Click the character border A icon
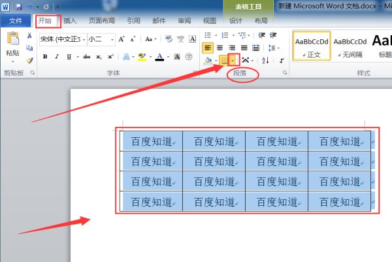The image size is (392, 262). tap(192, 39)
